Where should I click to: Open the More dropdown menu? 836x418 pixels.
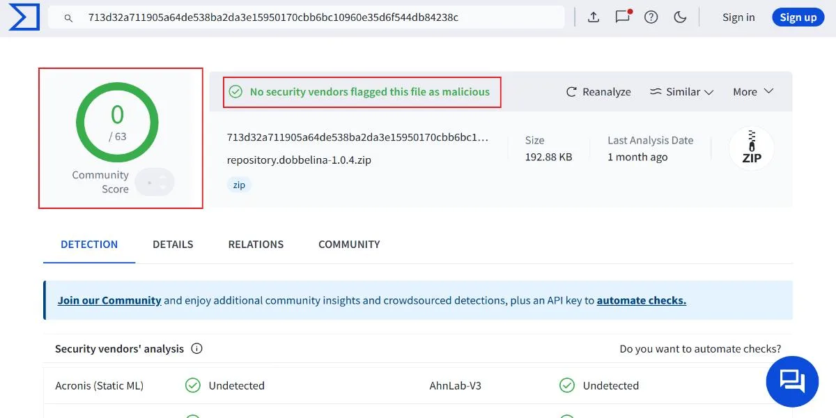pyautogui.click(x=753, y=91)
